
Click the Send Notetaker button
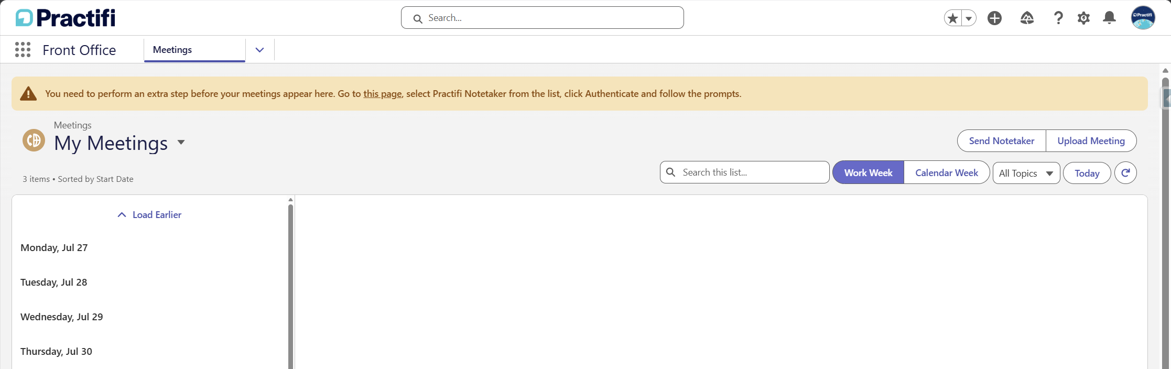pos(1001,140)
